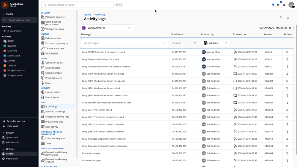Export logs with the download icon
The image size is (297, 167).
(x=288, y=18)
